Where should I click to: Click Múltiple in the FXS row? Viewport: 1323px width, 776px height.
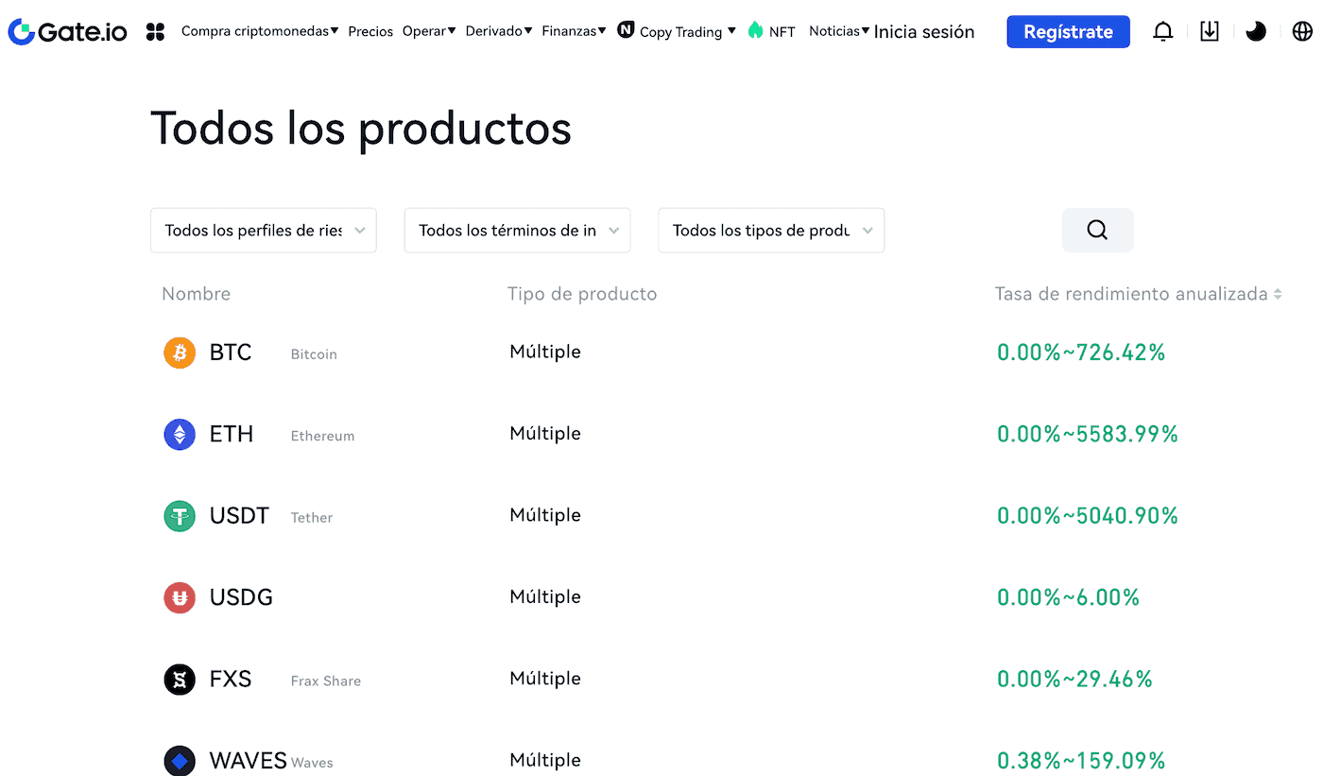point(545,679)
